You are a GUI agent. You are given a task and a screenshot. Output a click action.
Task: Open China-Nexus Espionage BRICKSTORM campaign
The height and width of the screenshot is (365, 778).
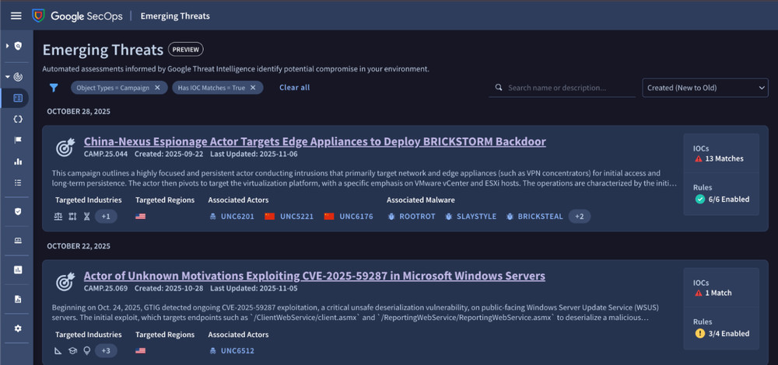[314, 141]
